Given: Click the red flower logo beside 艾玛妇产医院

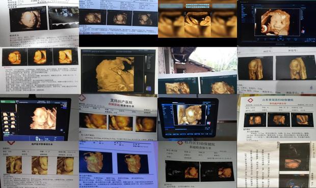Looking at the screenshot, I should [82, 98].
